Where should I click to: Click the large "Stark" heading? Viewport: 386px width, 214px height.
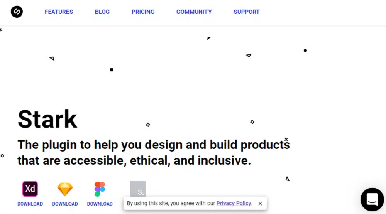[x=47, y=119]
